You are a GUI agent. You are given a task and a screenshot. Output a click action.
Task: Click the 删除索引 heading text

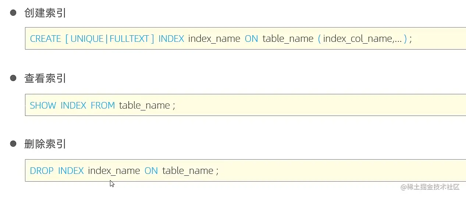(45, 144)
